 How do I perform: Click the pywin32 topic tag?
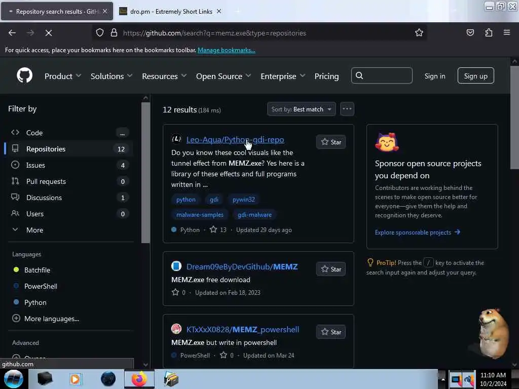(244, 200)
